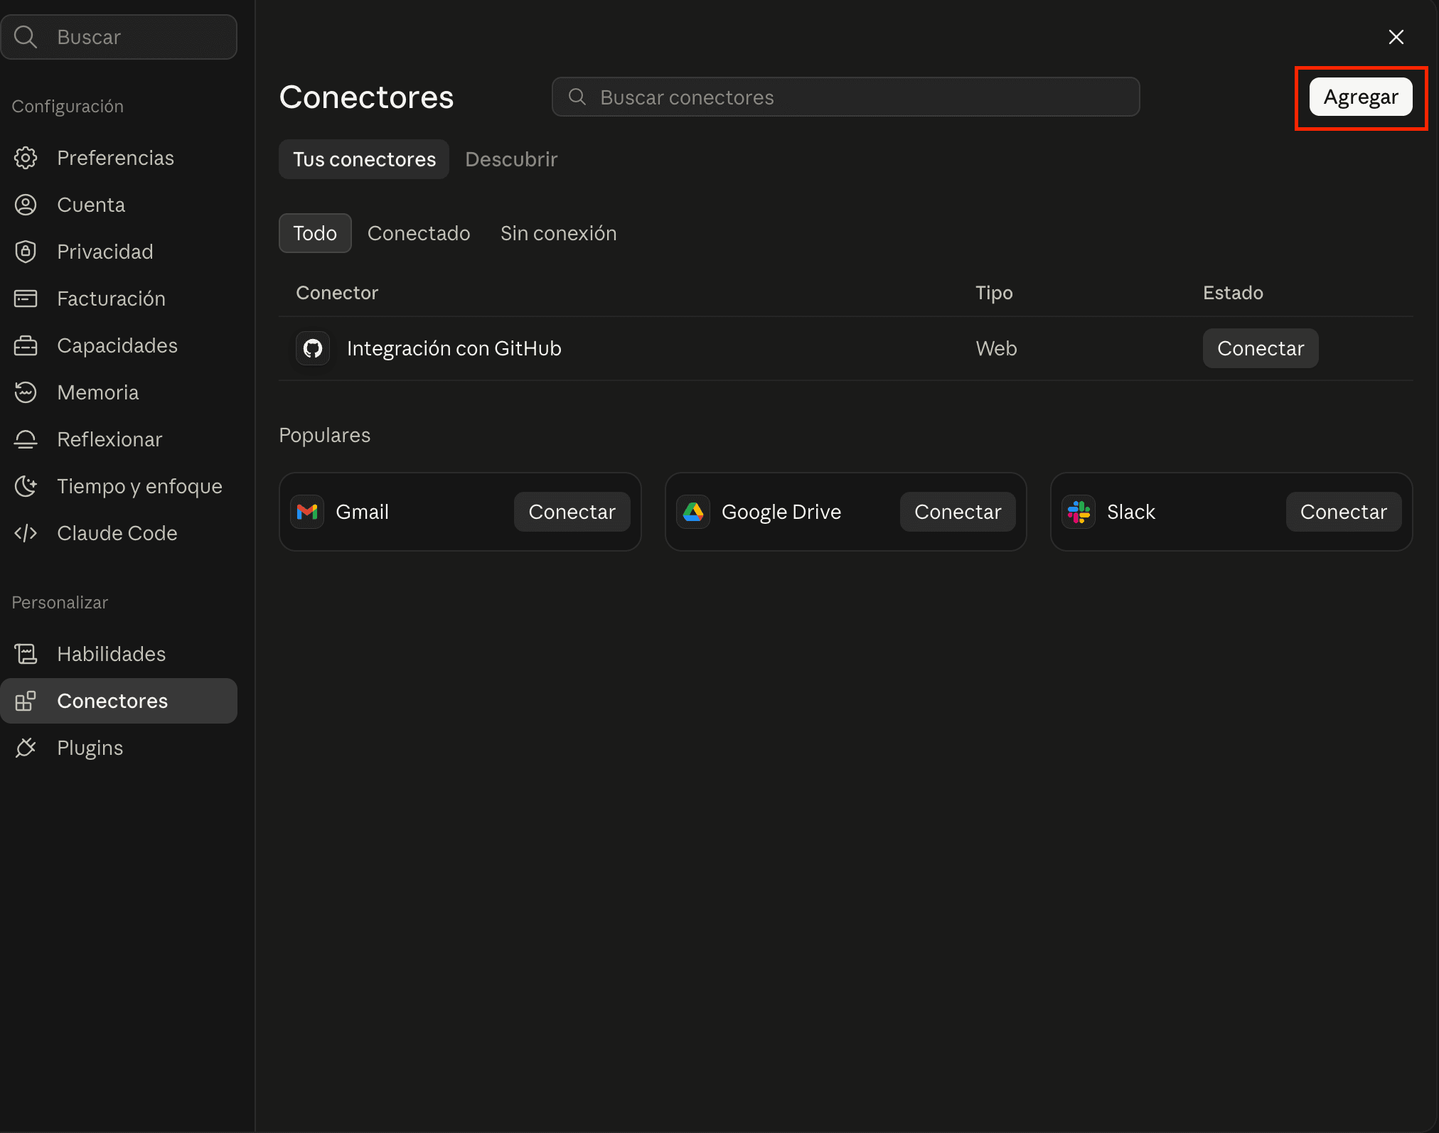Click Integración con GitHub row text
This screenshot has height=1133, width=1439.
(x=454, y=348)
